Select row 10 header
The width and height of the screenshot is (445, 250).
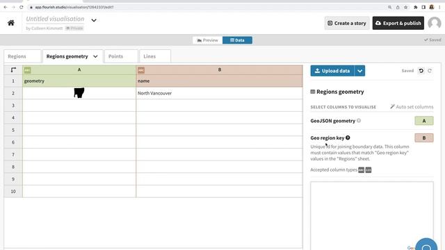tap(13, 192)
